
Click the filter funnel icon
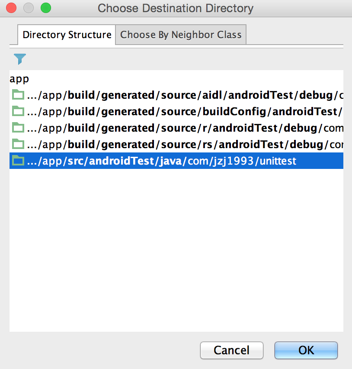click(x=20, y=59)
